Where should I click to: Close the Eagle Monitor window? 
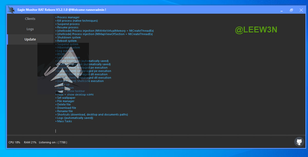tap(301, 10)
